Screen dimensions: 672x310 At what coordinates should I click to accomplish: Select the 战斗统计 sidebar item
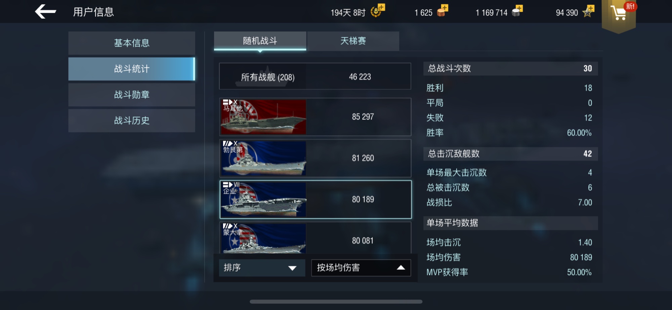coord(132,69)
